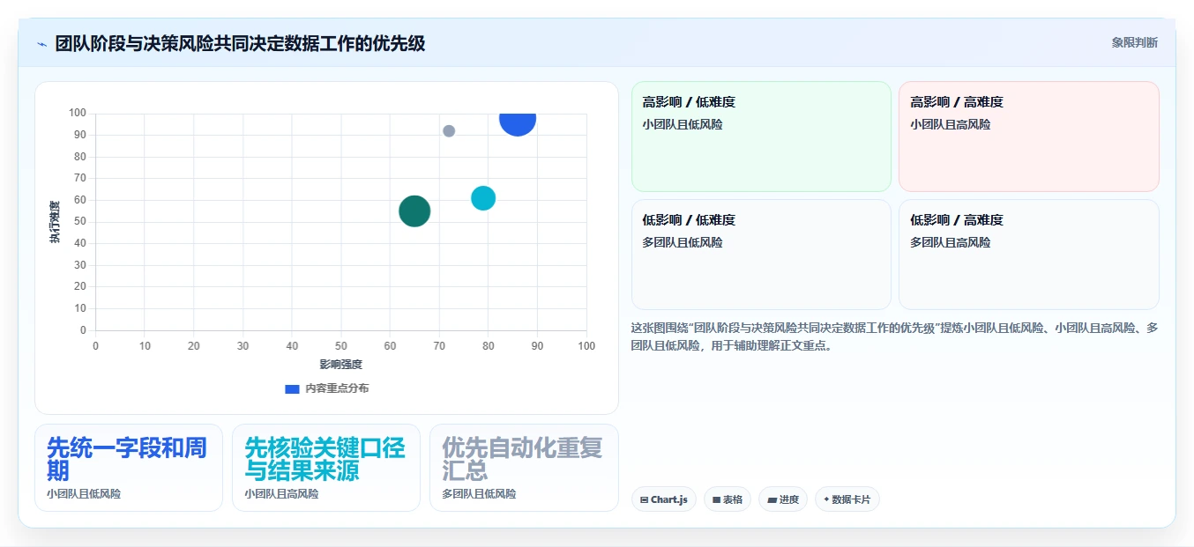This screenshot has width=1194, height=547.
Task: Click the 象限判断 label in the header
Action: point(1134,42)
